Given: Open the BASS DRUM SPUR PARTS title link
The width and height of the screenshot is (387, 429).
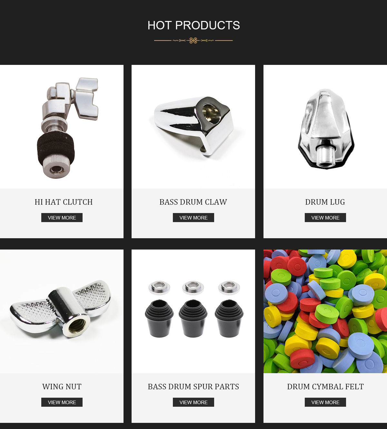Looking at the screenshot, I should [x=193, y=387].
